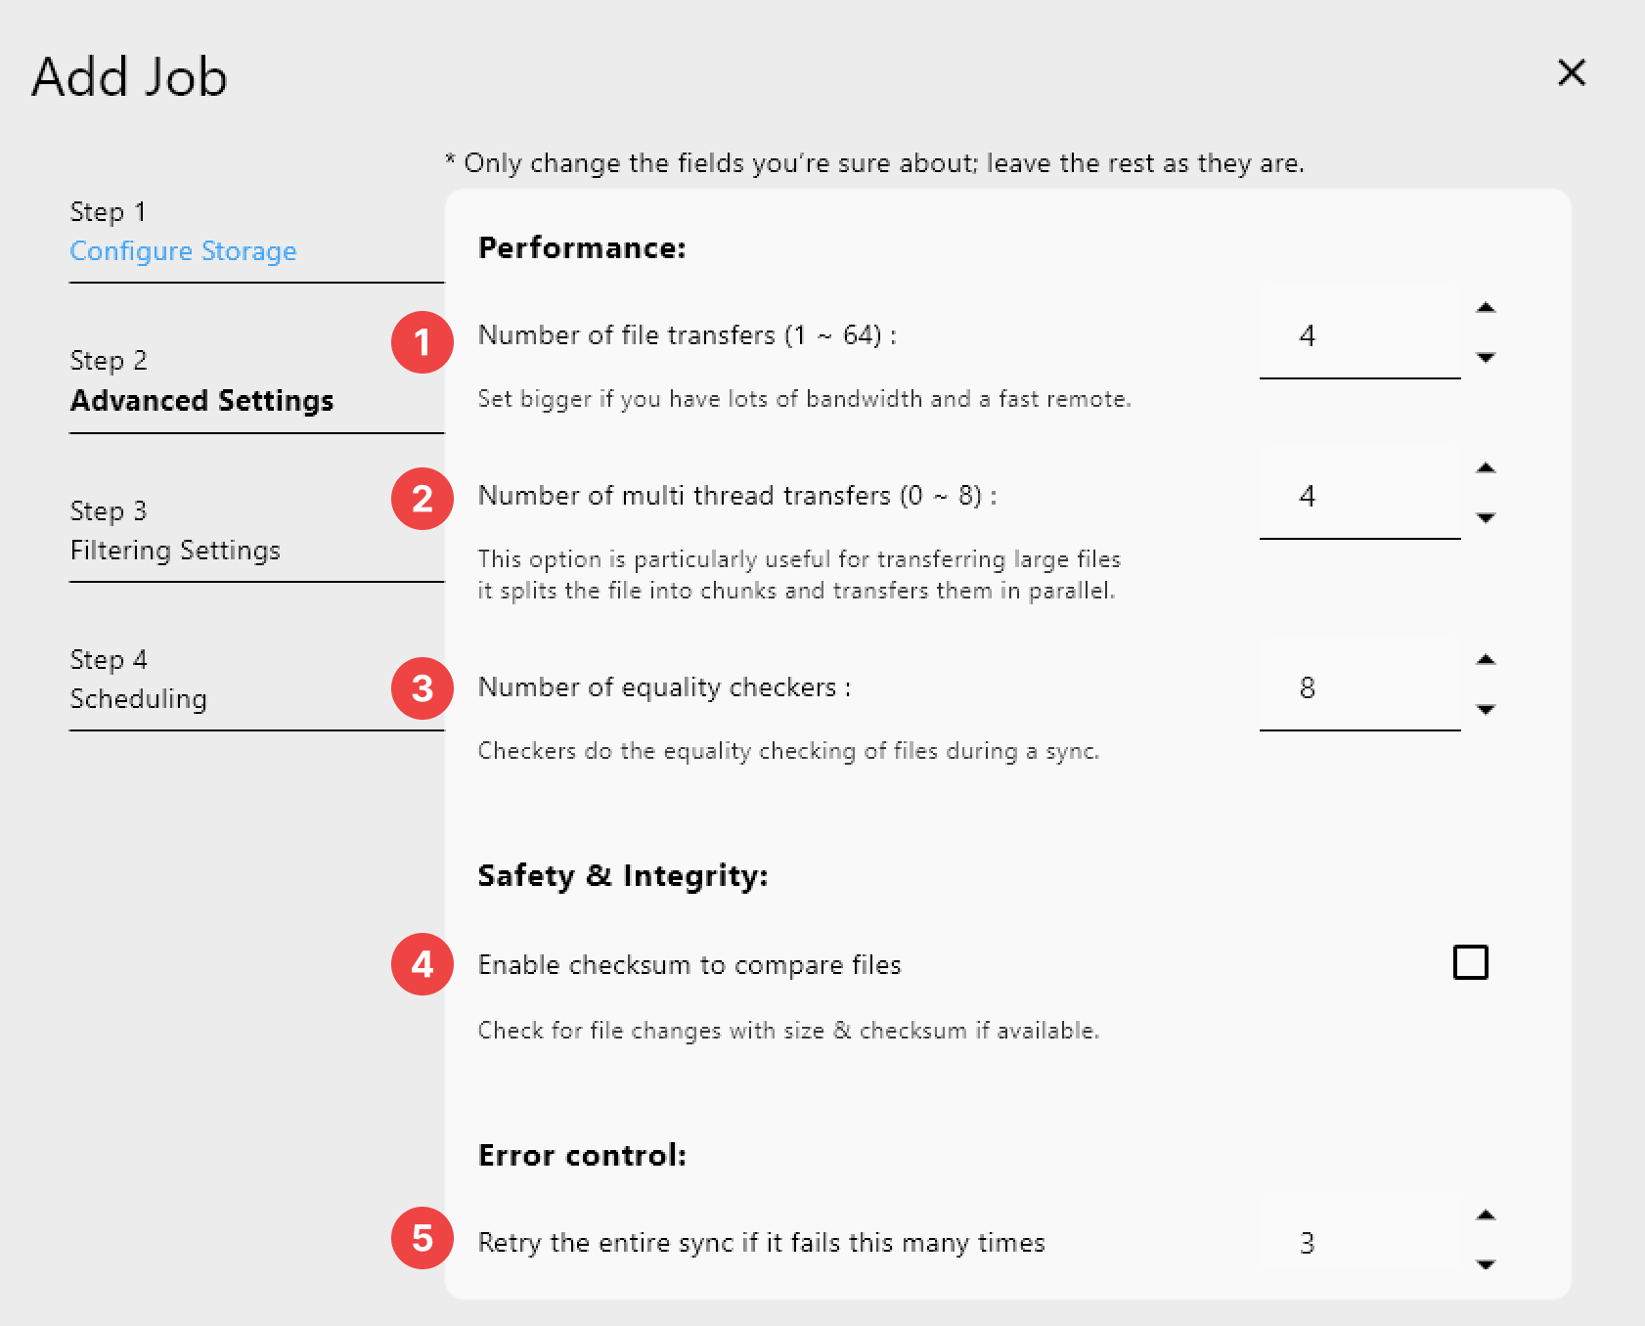Click the red badge numbered 3
This screenshot has height=1326, width=1645.
click(x=422, y=688)
